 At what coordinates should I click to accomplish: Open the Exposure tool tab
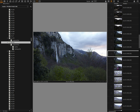tap(13, 1)
